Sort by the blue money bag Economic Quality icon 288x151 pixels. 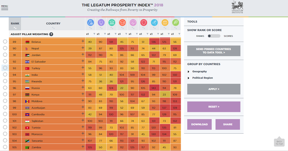tap(91, 23)
